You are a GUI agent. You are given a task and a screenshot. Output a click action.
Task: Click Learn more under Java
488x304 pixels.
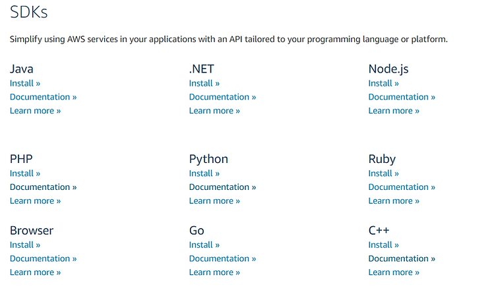(x=35, y=111)
